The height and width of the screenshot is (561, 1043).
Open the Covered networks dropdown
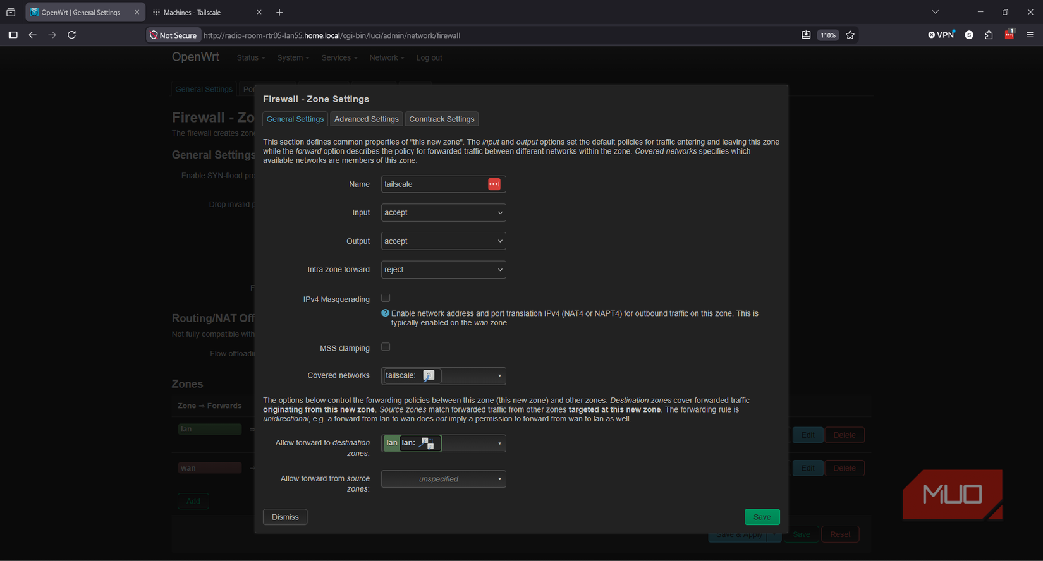tap(443, 376)
